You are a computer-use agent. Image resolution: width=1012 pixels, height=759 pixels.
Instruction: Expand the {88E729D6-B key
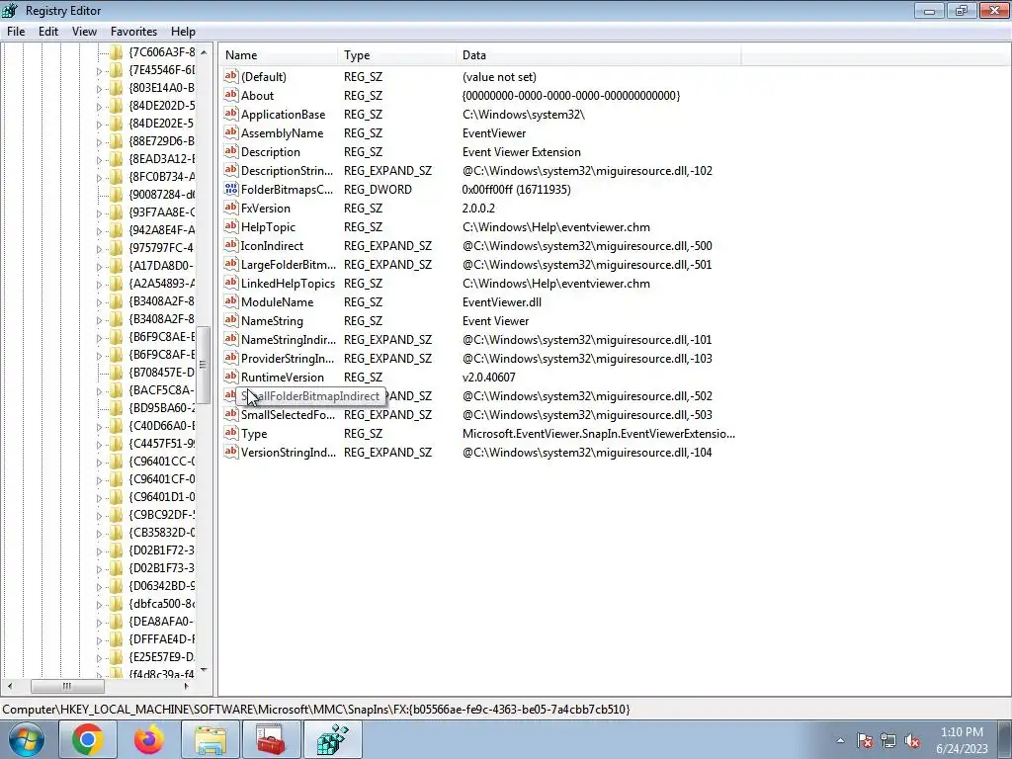pos(99,142)
